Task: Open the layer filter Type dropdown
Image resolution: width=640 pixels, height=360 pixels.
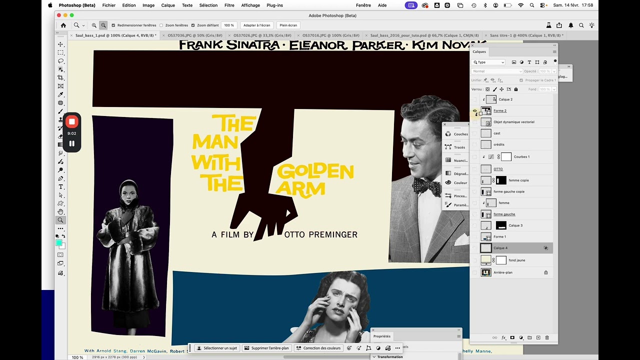Action: (488, 62)
